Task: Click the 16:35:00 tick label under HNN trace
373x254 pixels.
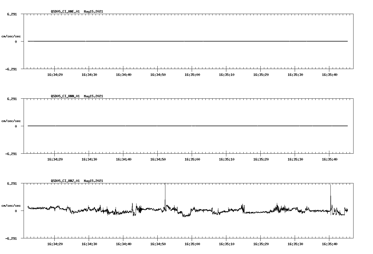Action: tap(193, 159)
